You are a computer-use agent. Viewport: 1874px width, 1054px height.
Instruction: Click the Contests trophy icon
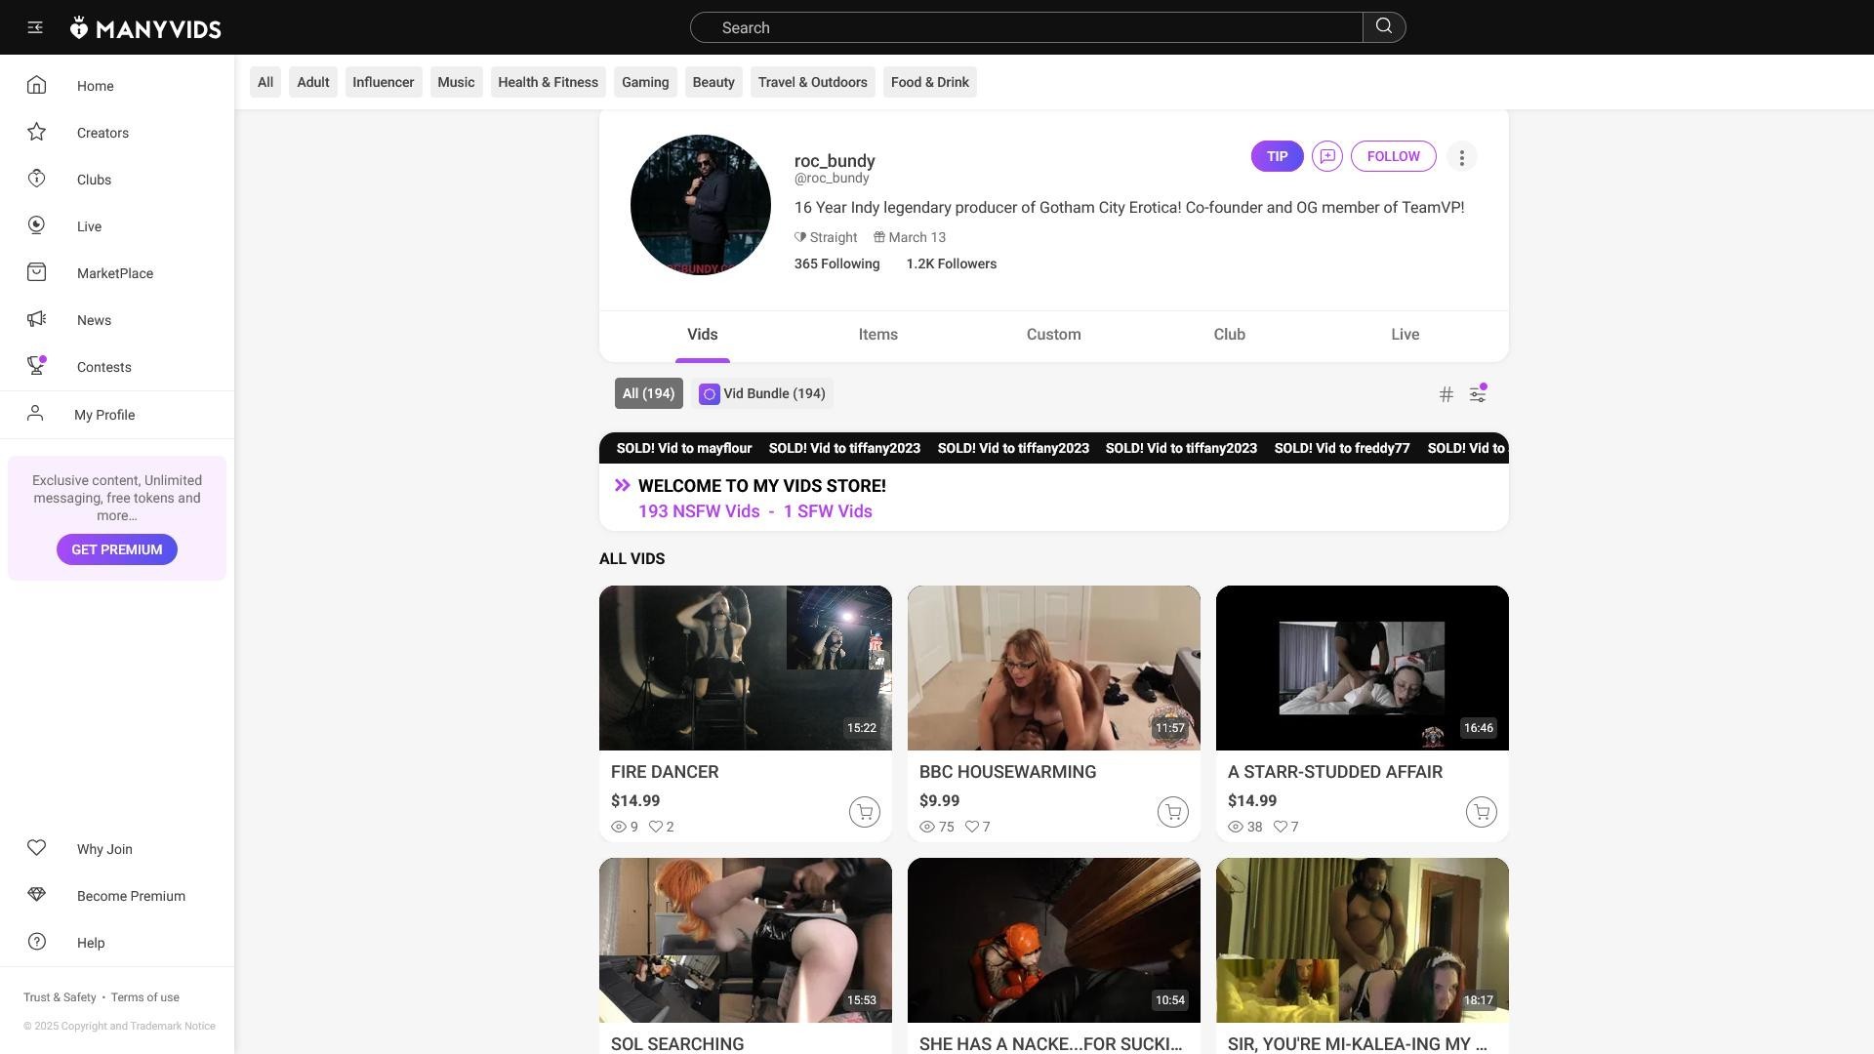click(37, 366)
